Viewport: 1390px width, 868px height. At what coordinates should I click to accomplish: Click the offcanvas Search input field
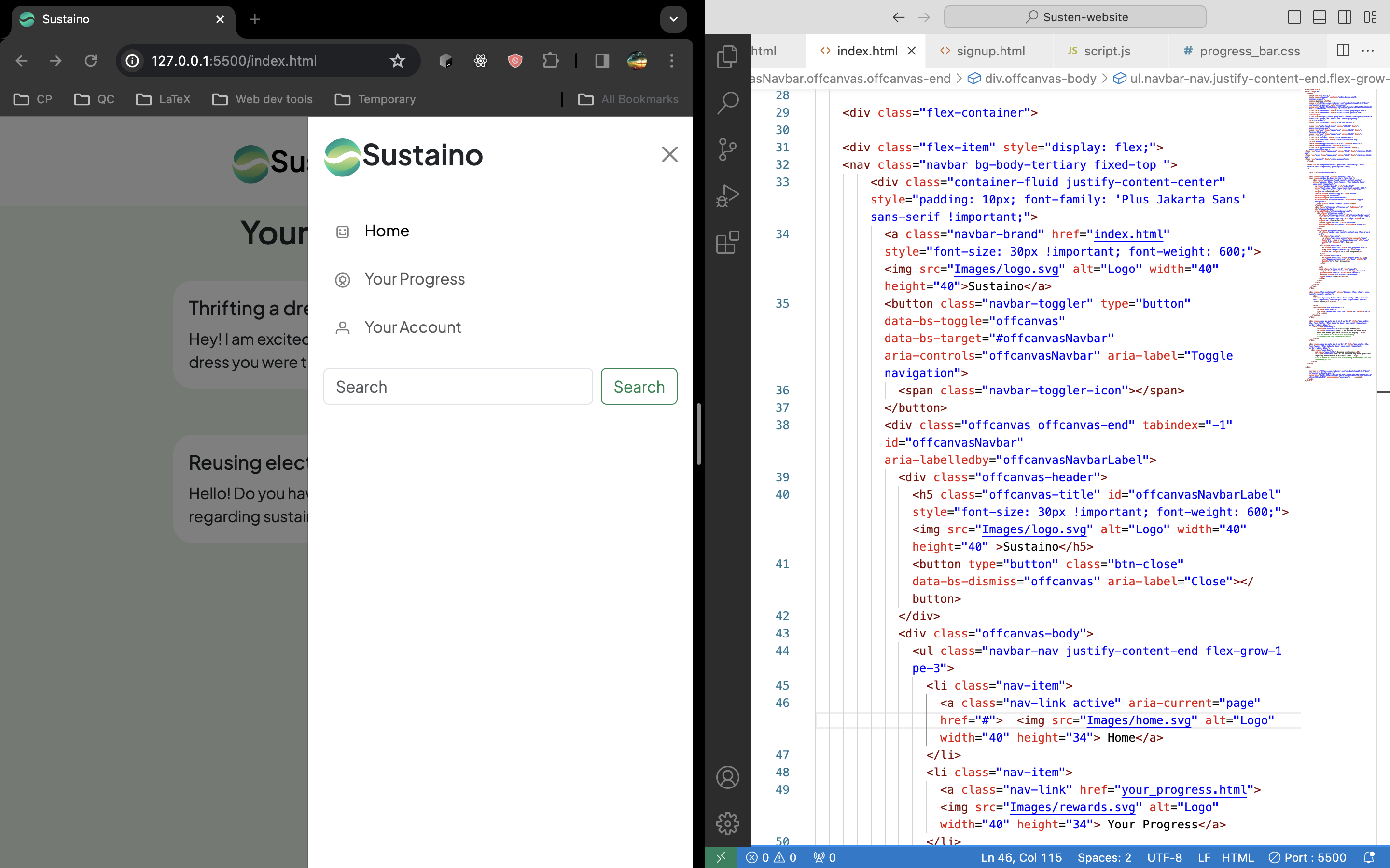tap(458, 386)
